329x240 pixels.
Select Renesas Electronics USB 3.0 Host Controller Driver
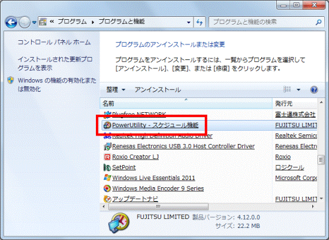point(183,146)
